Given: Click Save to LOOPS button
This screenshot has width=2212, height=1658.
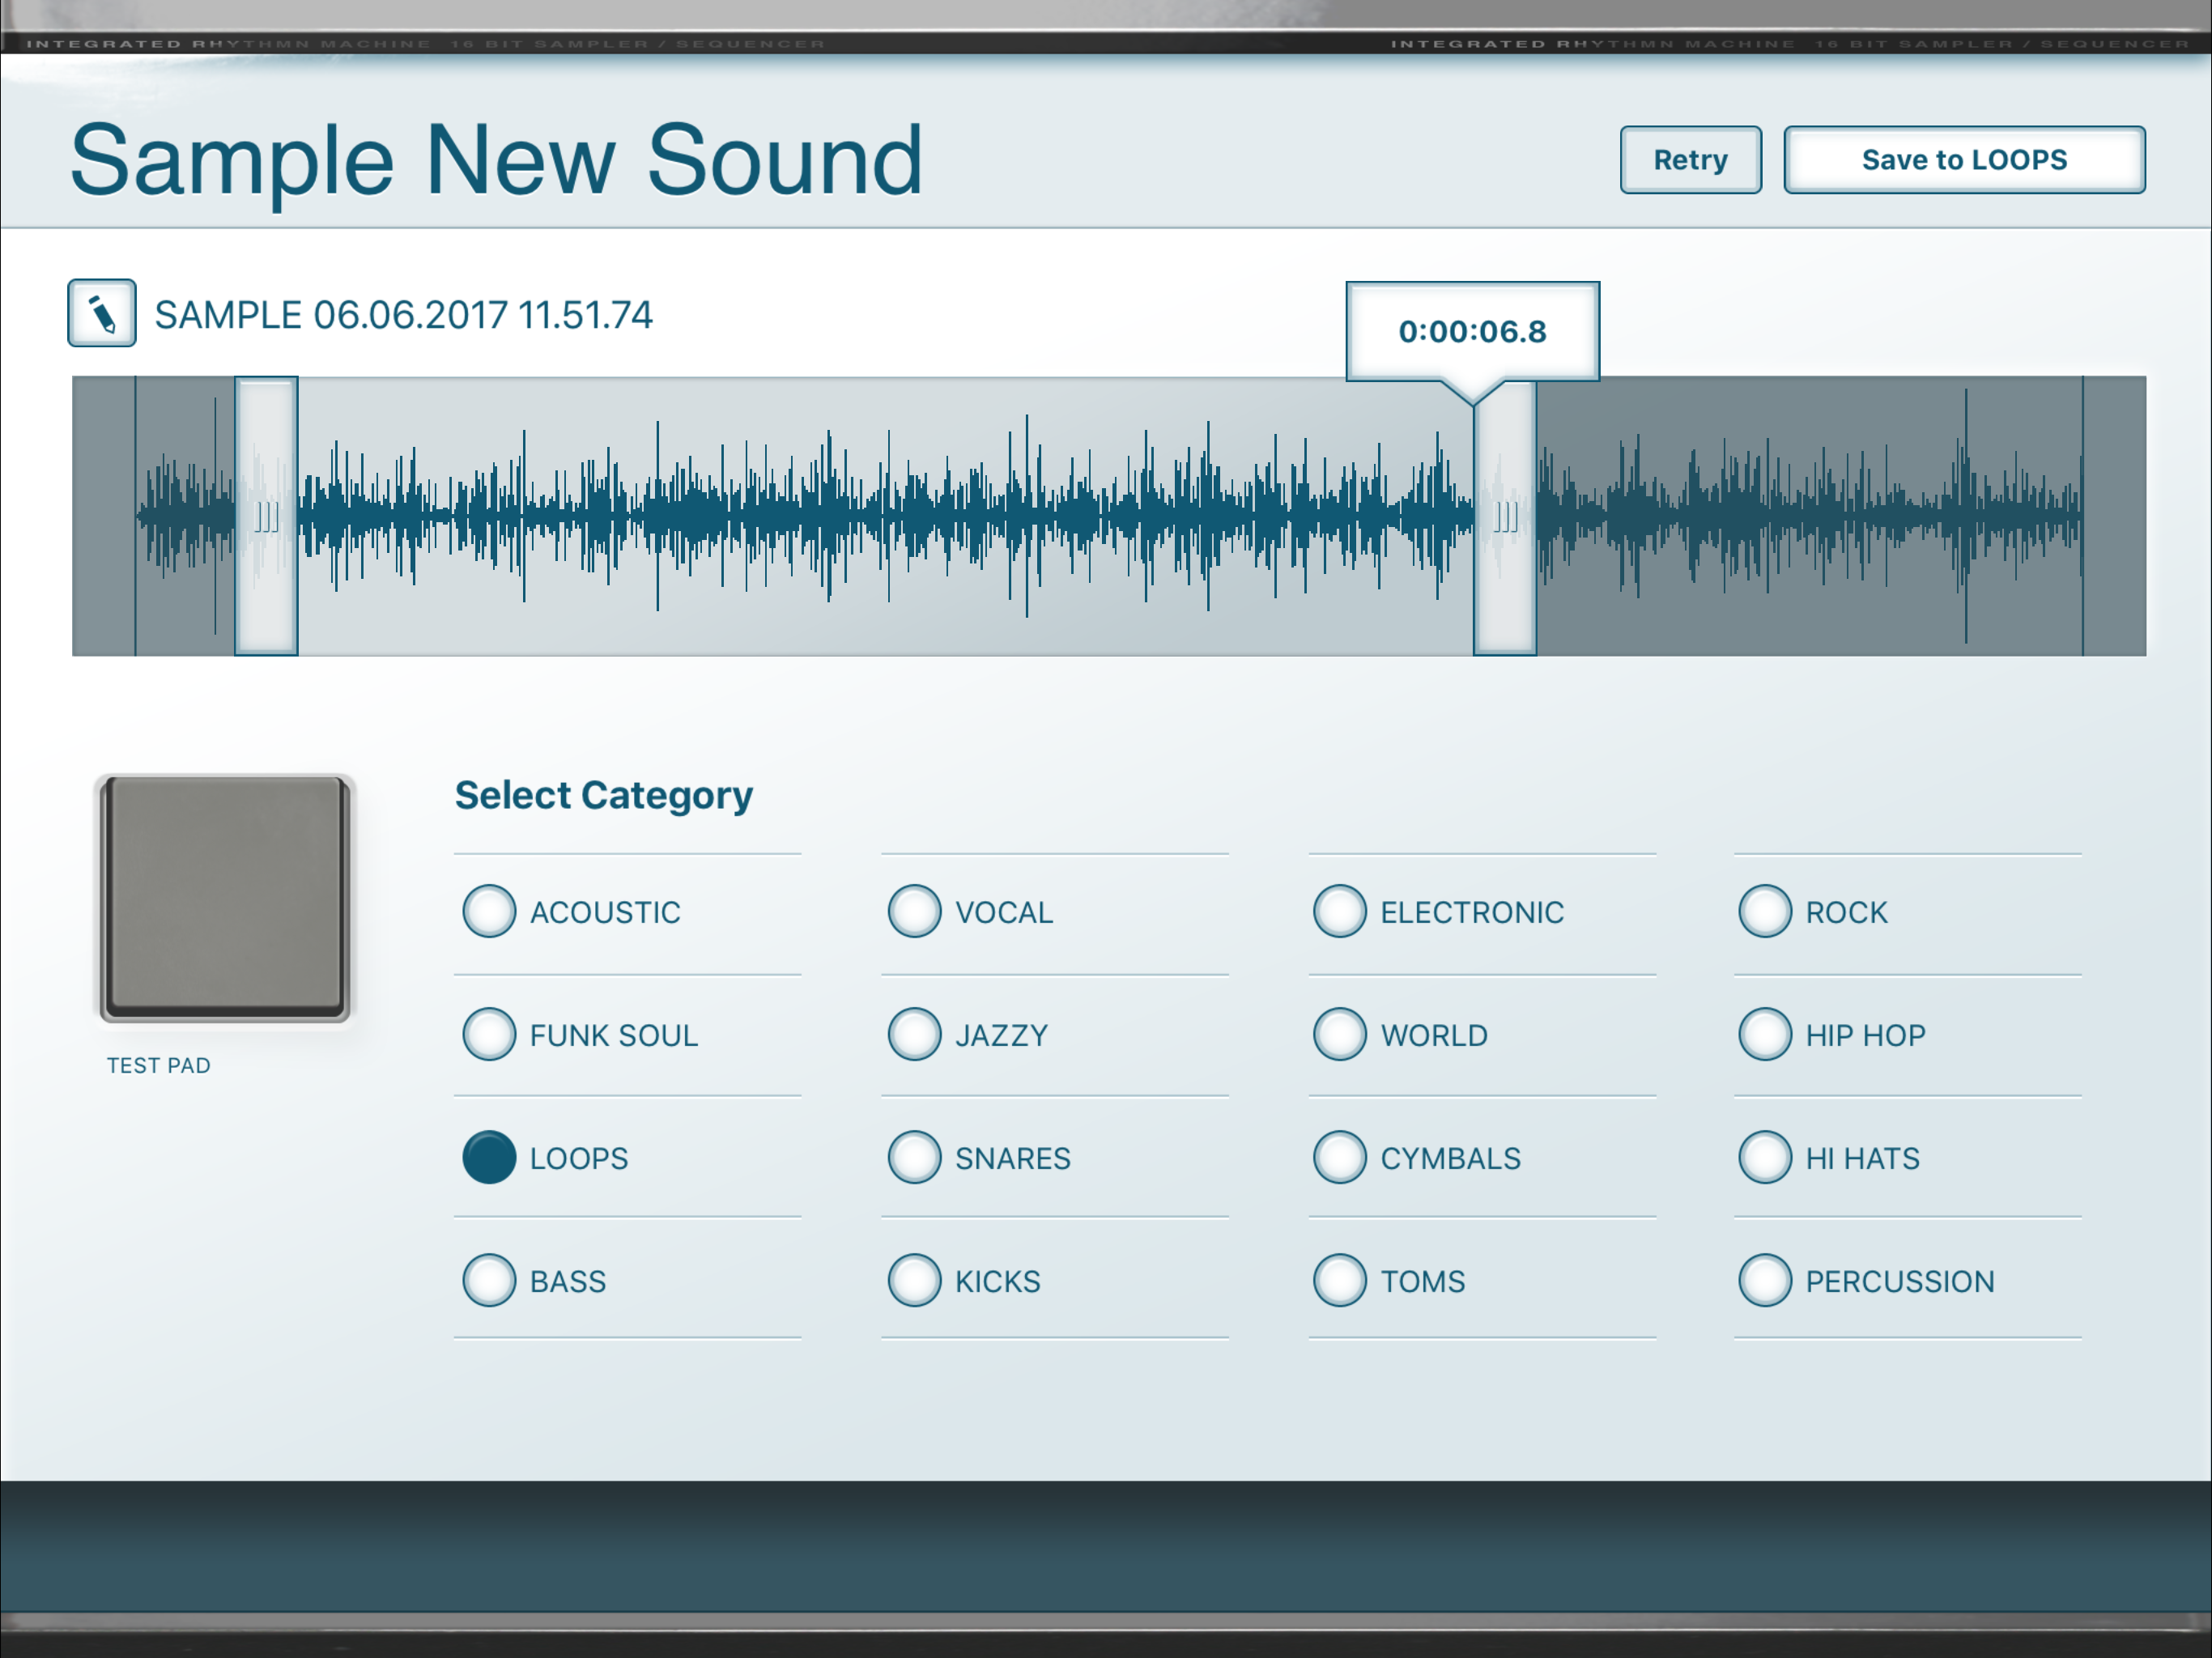Looking at the screenshot, I should [x=1963, y=160].
